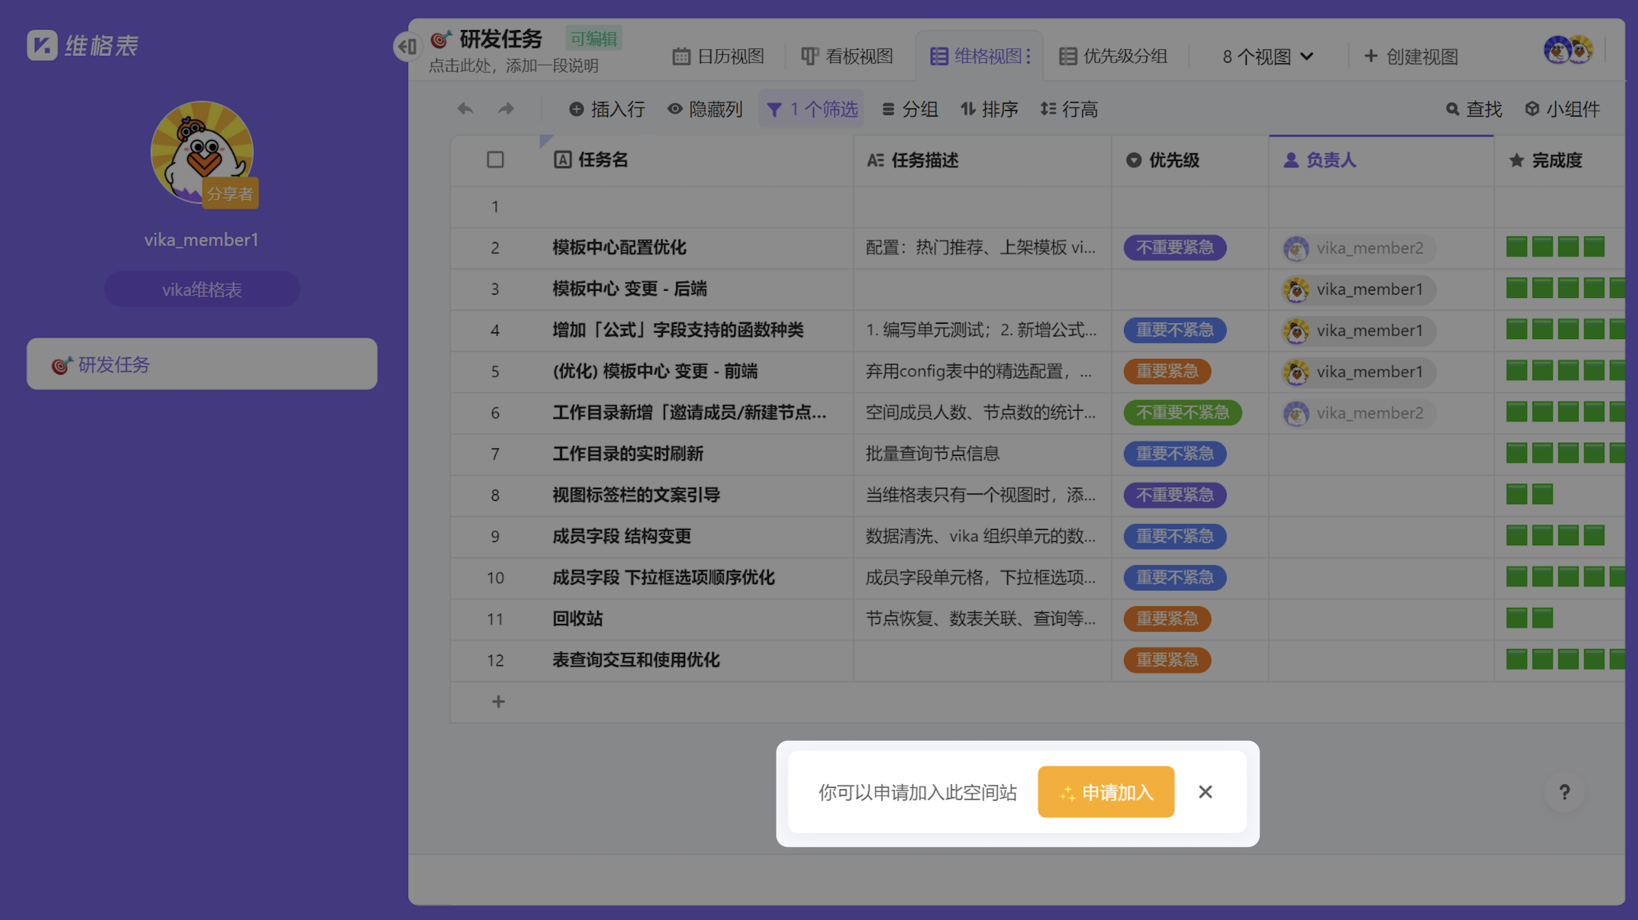Screen dimensions: 1638x920
Task: Check the checkbox of row 1
Action: point(495,206)
